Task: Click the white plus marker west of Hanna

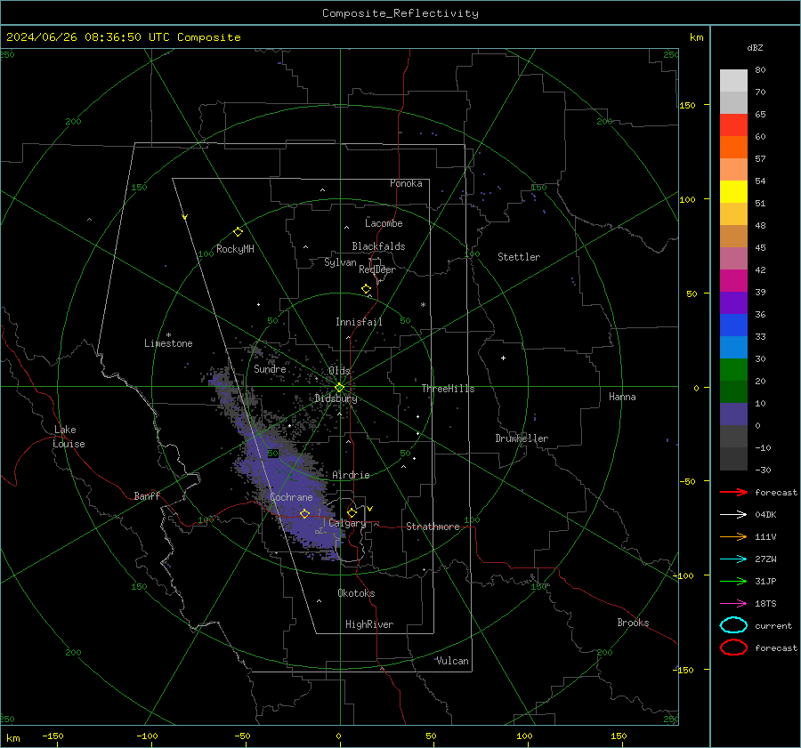Action: (503, 358)
